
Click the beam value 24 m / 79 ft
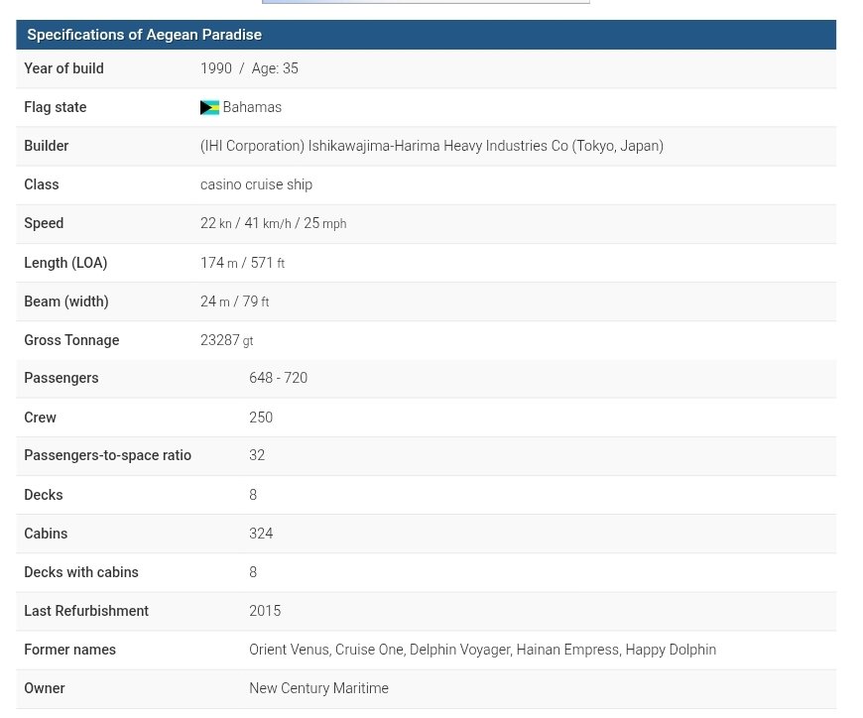click(234, 301)
